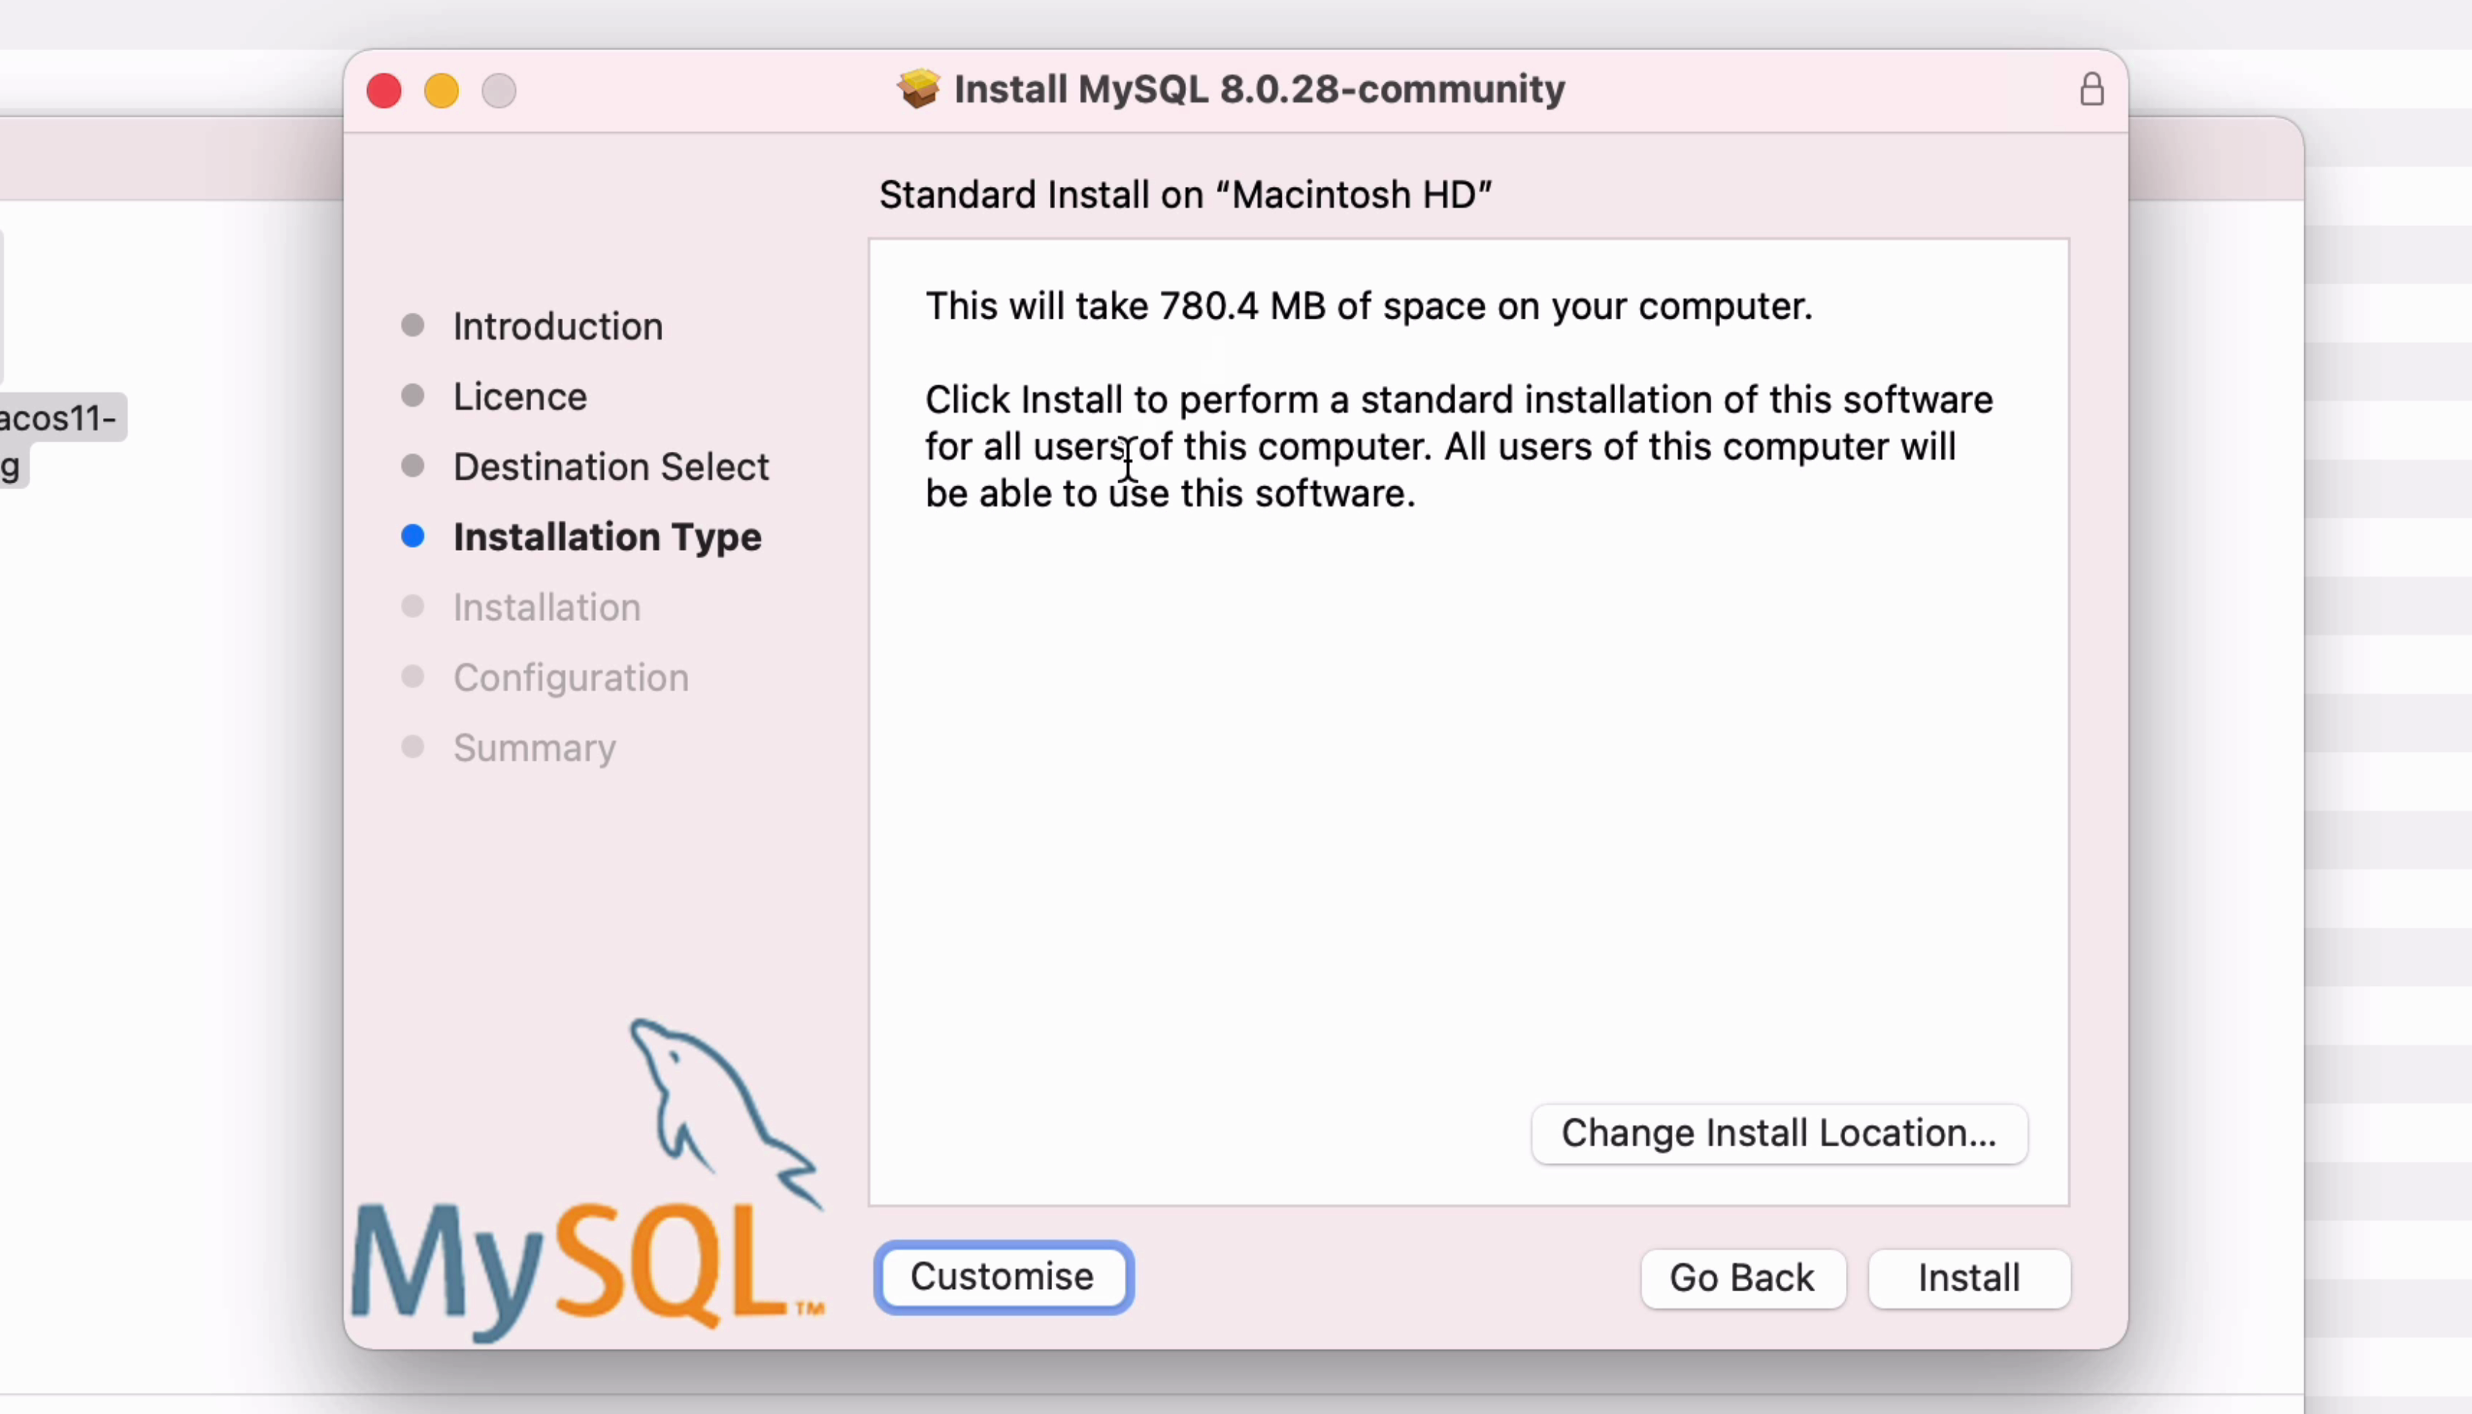Click the Licence step bullet

413,395
